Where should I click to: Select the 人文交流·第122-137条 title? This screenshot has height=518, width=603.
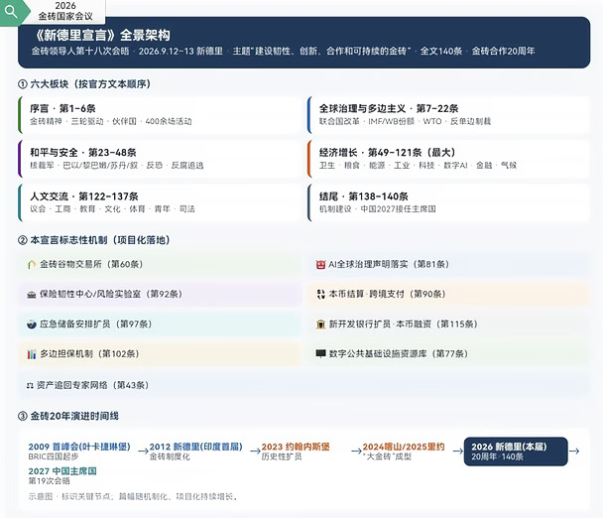pyautogui.click(x=84, y=196)
